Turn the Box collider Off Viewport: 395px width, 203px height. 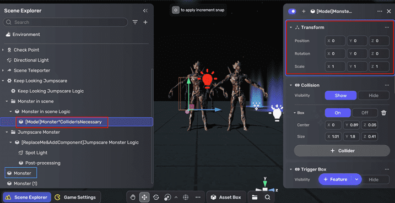tap(365, 113)
